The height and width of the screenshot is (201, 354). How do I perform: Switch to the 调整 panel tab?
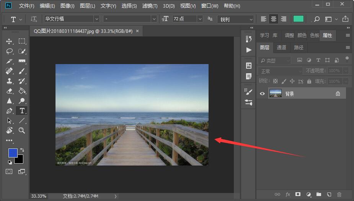point(289,35)
